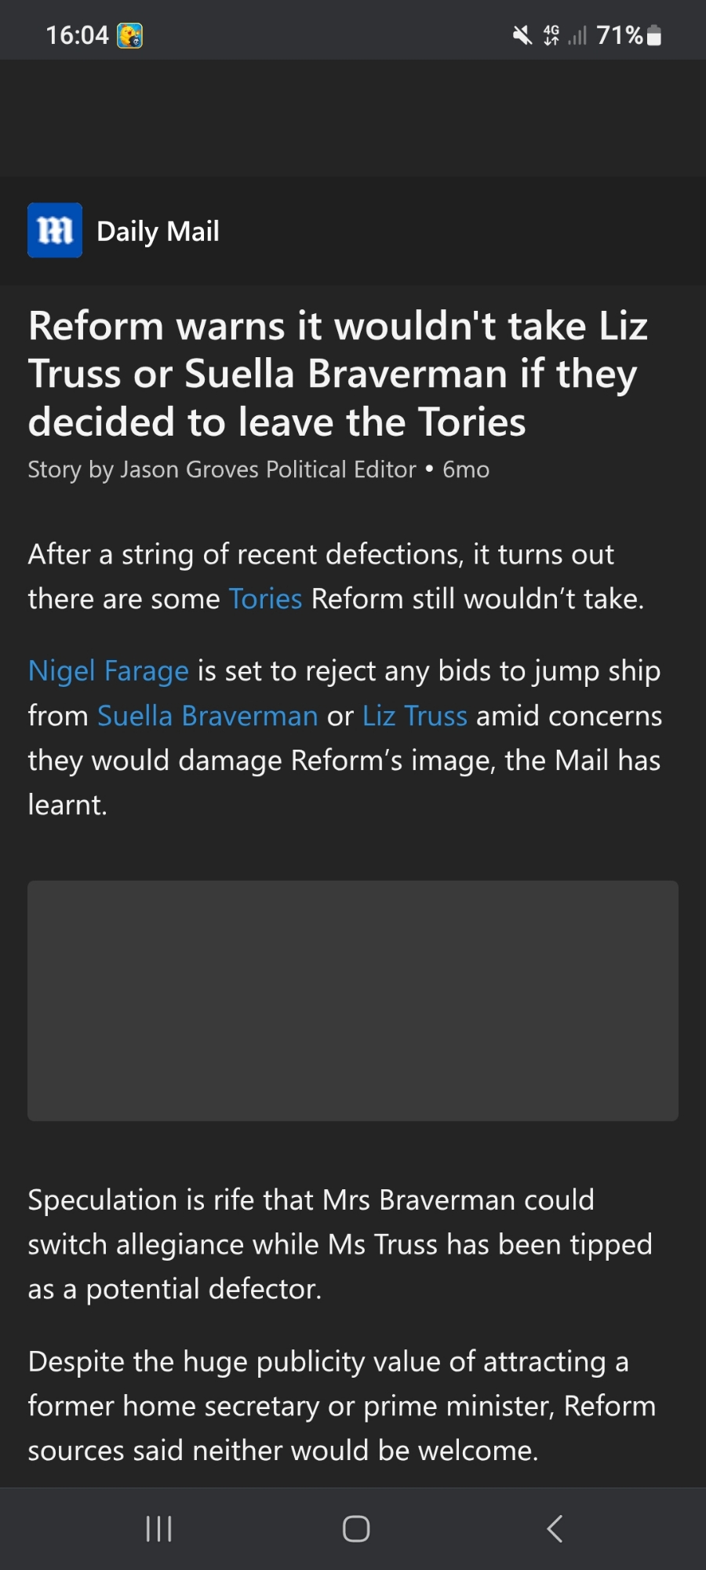
Task: Tap the grey image placeholder block
Action: (353, 1000)
